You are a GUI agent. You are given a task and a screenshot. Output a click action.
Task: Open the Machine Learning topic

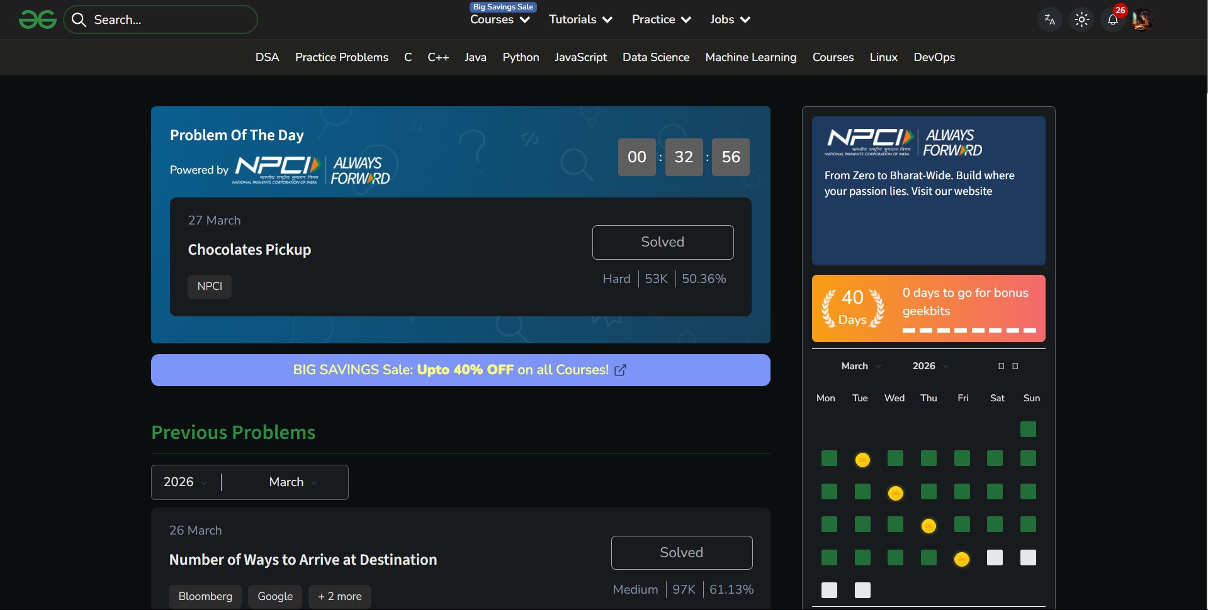[751, 57]
